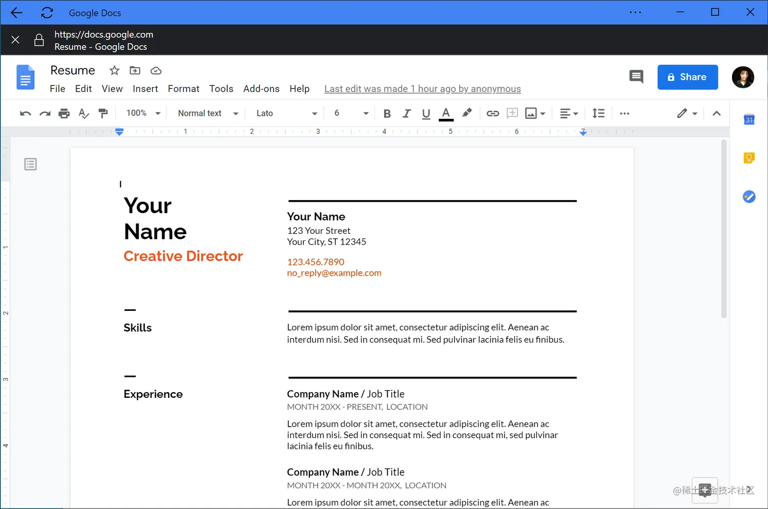The image size is (768, 509).
Task: Pick a highlight color with the marker icon
Action: pos(467,113)
